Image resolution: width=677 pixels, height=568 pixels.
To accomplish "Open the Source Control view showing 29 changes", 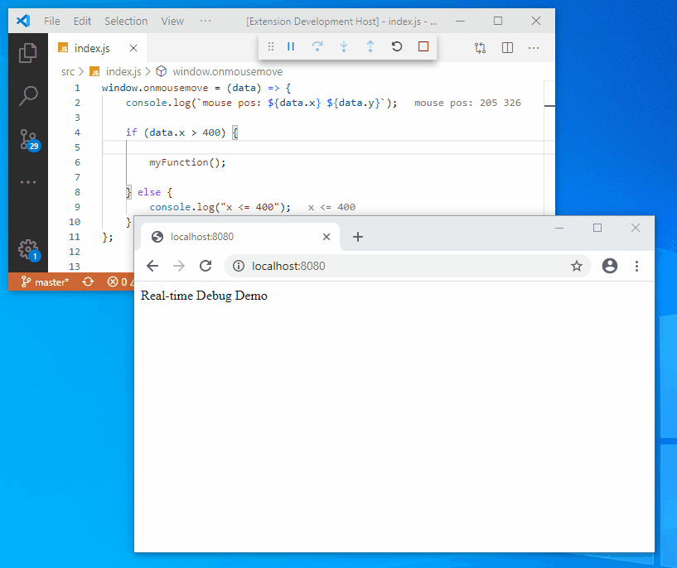I will (x=27, y=141).
